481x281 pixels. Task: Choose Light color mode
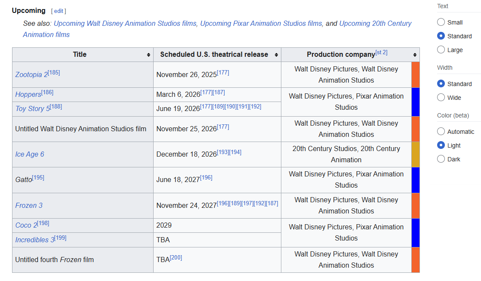tap(441, 145)
